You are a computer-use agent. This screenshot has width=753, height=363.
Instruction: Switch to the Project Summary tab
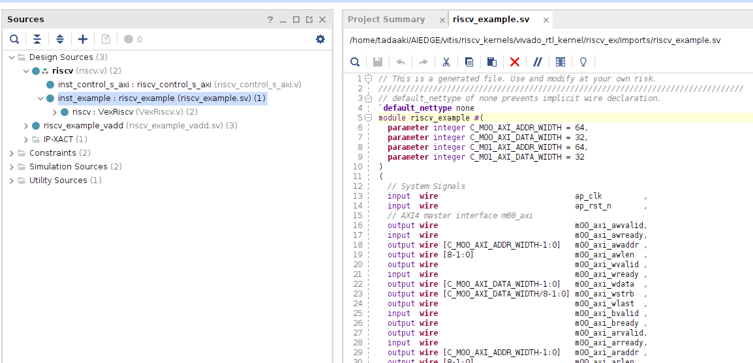(386, 20)
